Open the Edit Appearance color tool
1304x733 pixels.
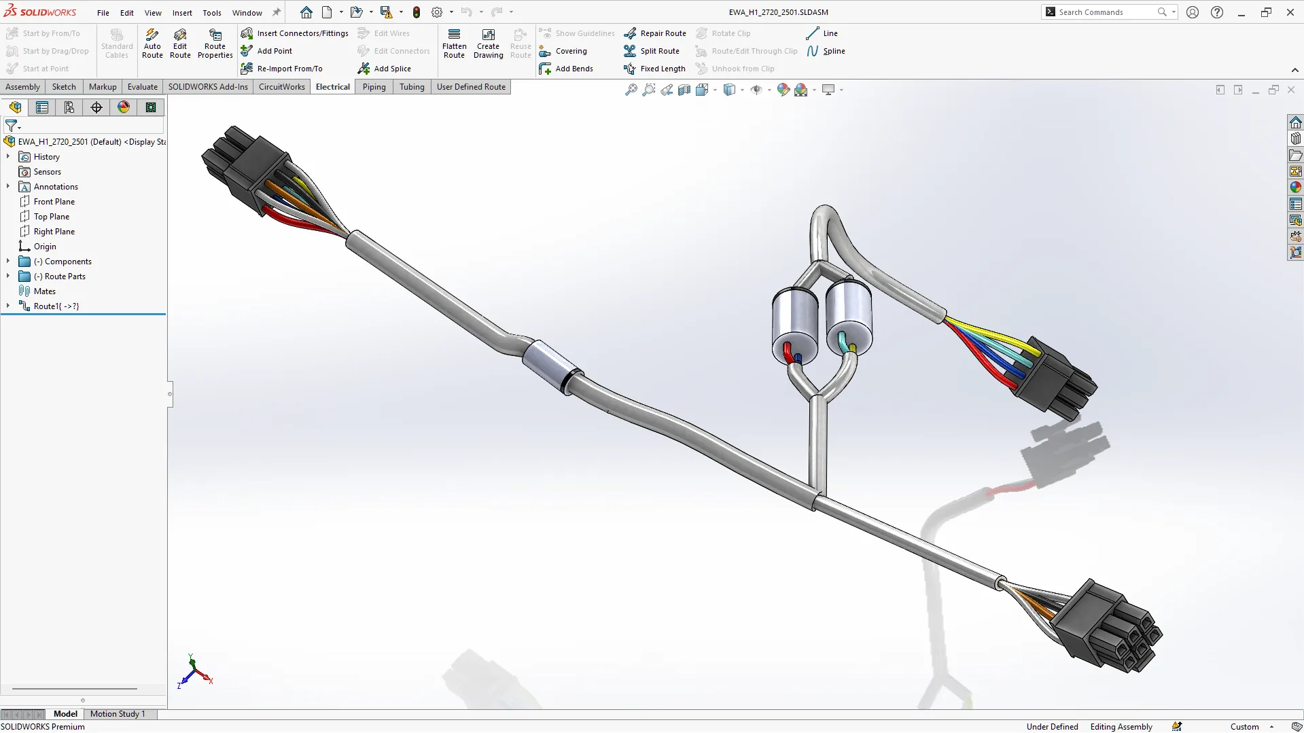(x=783, y=89)
